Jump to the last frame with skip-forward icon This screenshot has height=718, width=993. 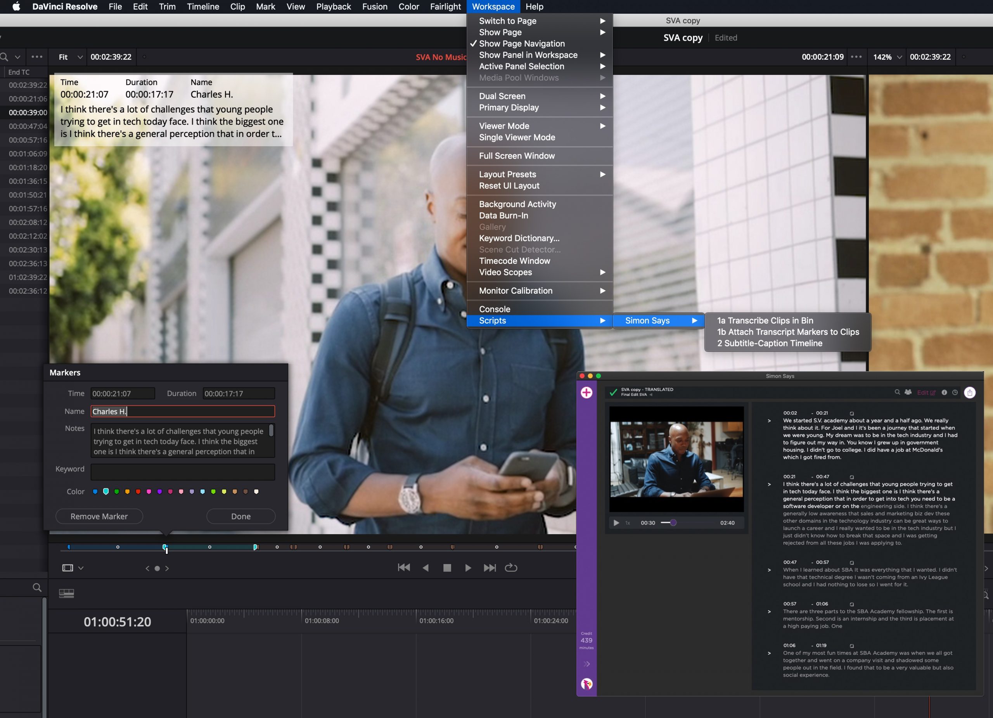click(x=490, y=568)
